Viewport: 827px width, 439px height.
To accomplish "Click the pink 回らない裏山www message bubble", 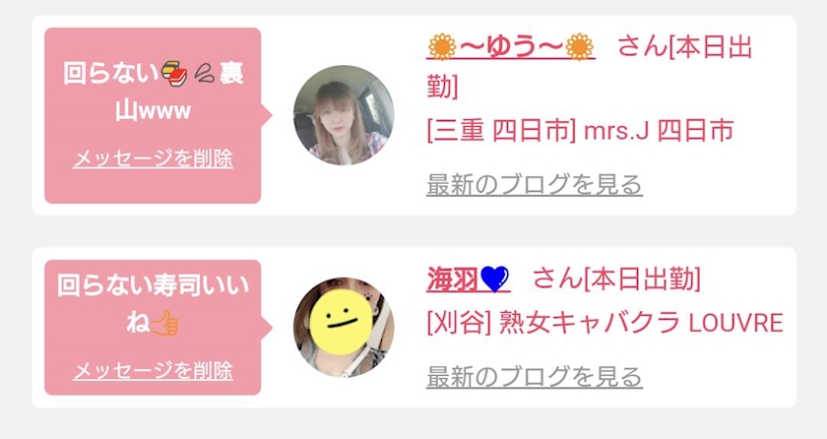I will click(153, 115).
